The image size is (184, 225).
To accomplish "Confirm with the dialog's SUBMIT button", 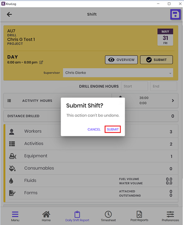I will click(113, 129).
